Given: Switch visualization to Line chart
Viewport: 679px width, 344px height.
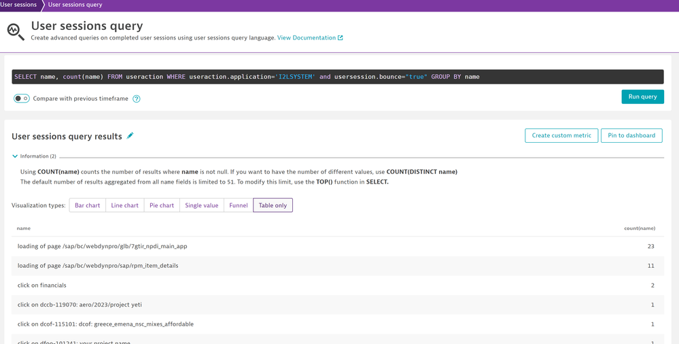Looking at the screenshot, I should point(125,205).
